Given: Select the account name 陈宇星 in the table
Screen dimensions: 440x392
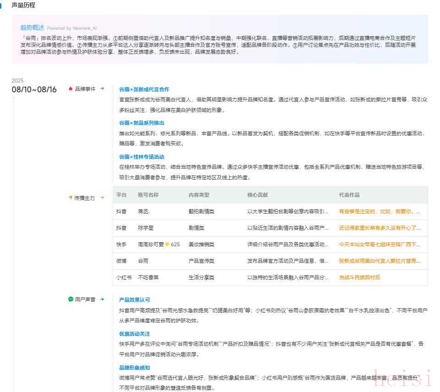Looking at the screenshot, I should coord(146,228).
